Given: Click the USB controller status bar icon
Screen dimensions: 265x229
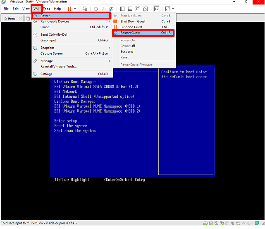Looking at the screenshot, I should click(238, 223).
